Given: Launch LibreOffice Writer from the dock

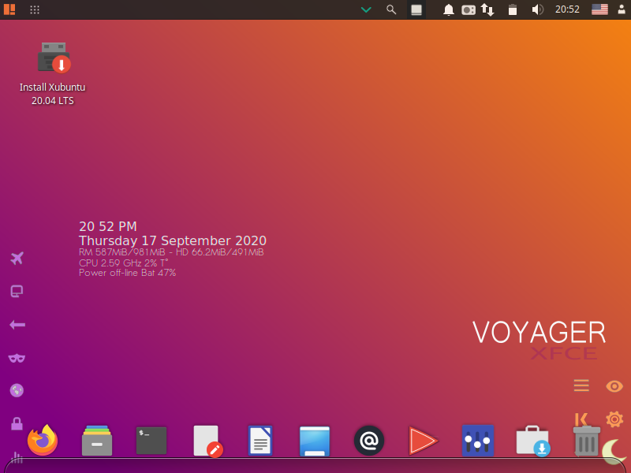Looking at the screenshot, I should [x=260, y=440].
